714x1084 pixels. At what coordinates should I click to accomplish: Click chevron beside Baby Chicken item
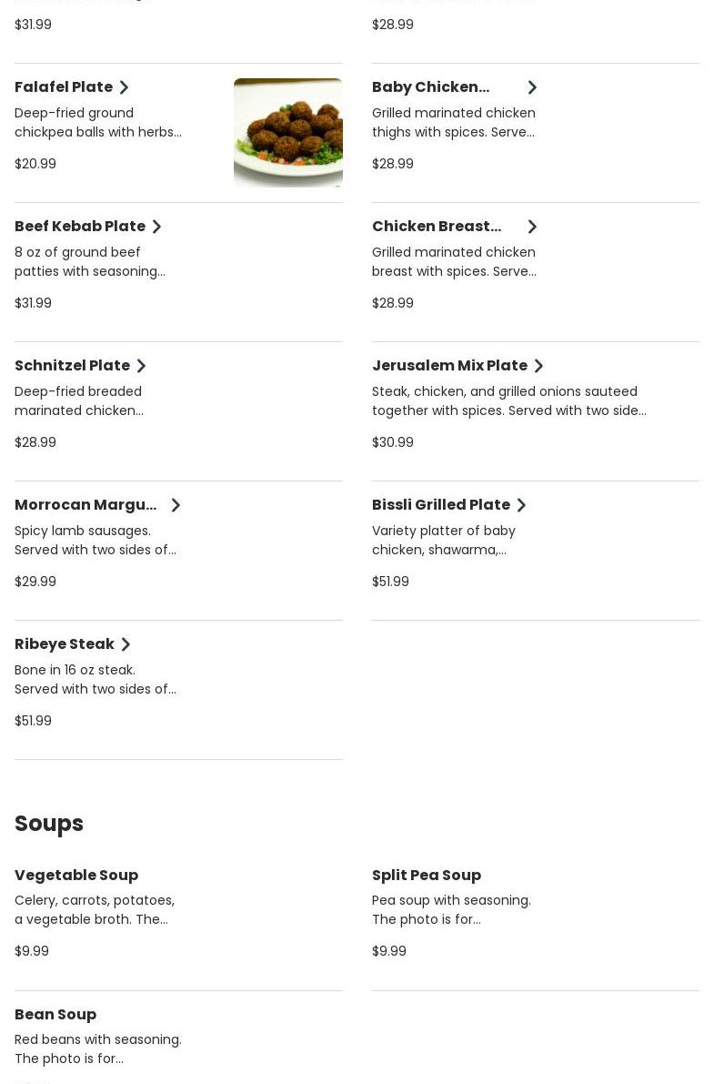click(x=533, y=87)
